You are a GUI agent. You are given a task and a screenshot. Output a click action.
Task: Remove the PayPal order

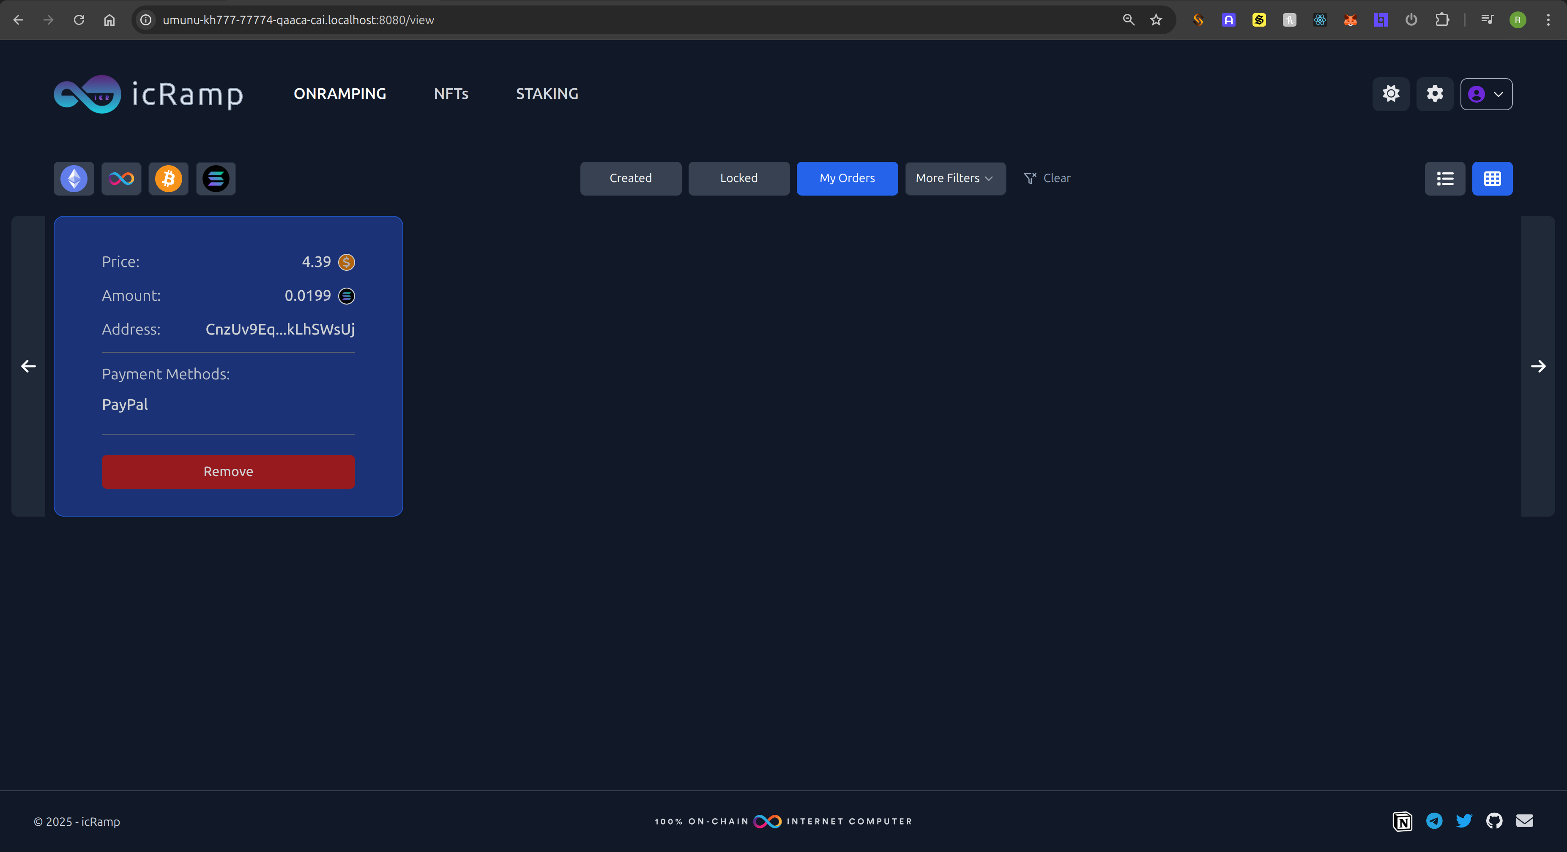228,471
